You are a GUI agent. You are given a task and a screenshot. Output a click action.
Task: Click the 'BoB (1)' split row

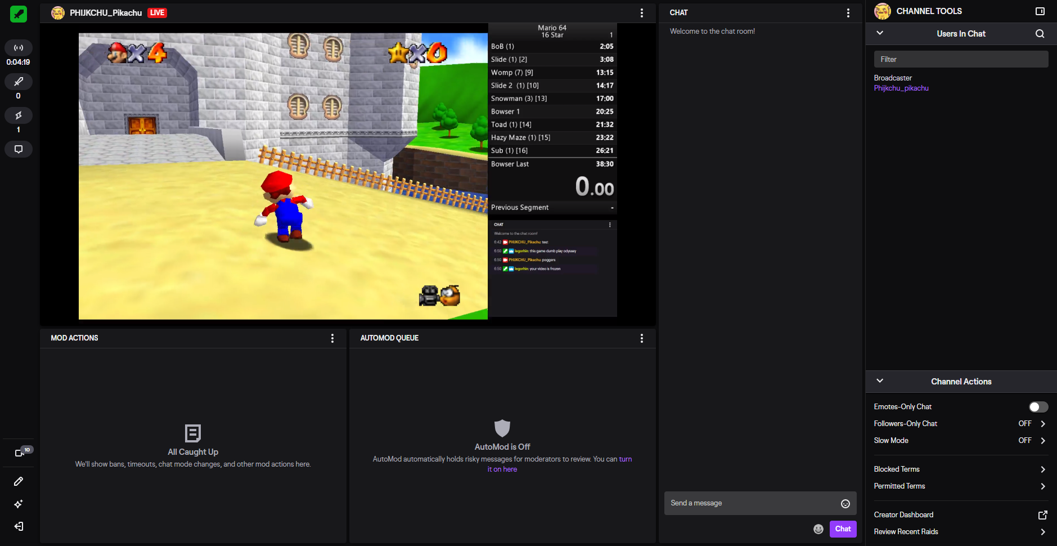[552, 47]
